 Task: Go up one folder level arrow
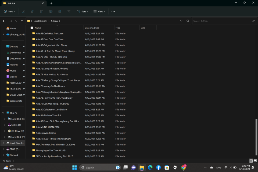pos(22,21)
